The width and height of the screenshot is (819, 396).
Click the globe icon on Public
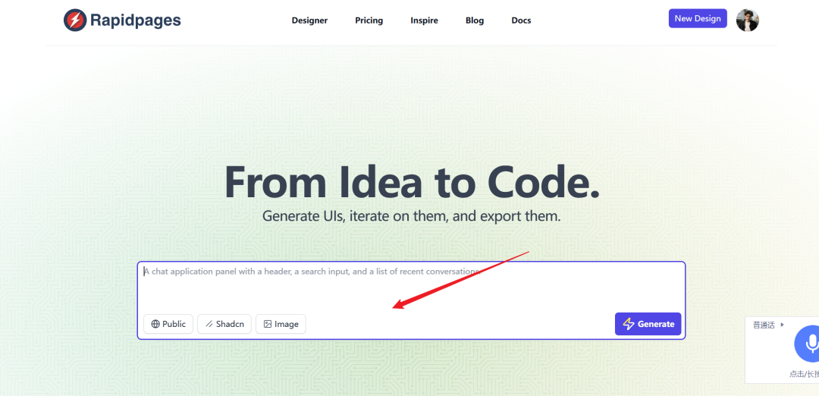(155, 324)
